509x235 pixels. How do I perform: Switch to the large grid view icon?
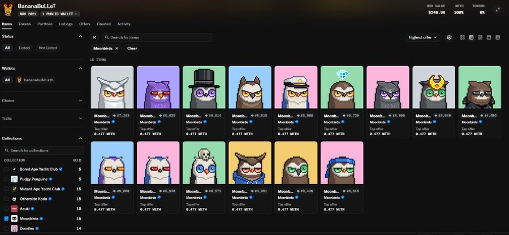click(x=463, y=38)
